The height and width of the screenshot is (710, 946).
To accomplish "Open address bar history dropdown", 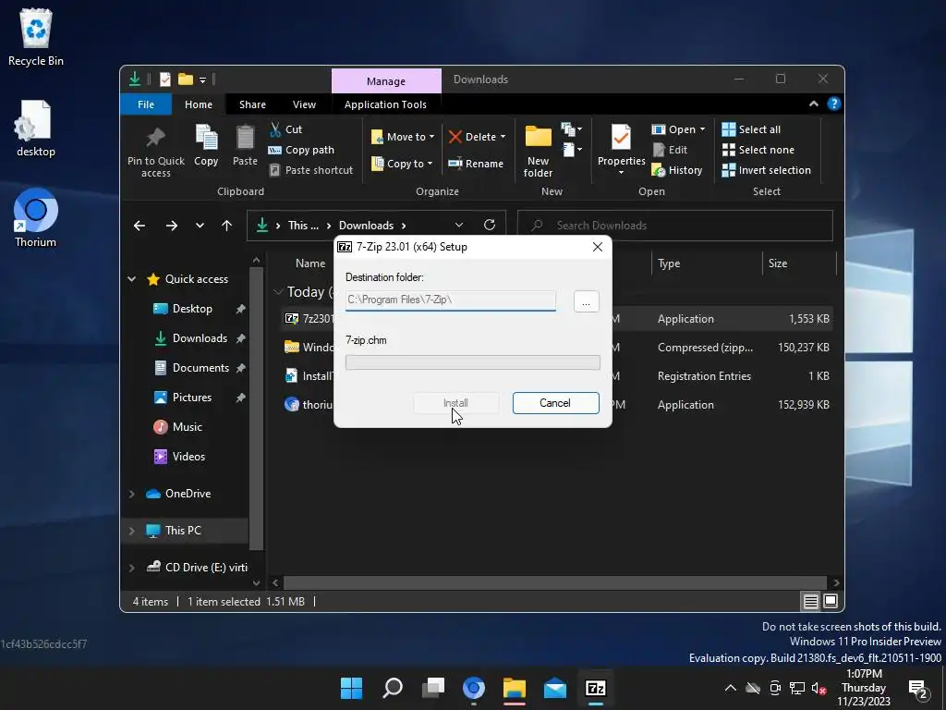I will tap(458, 226).
